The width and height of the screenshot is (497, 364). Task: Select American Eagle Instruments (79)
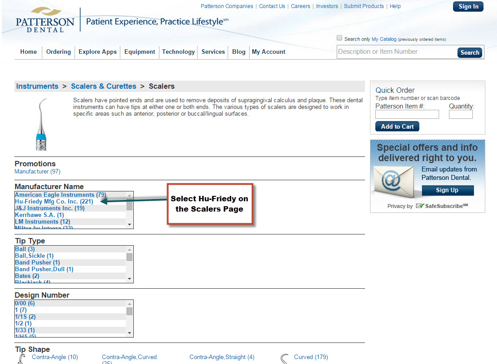pyautogui.click(x=61, y=195)
